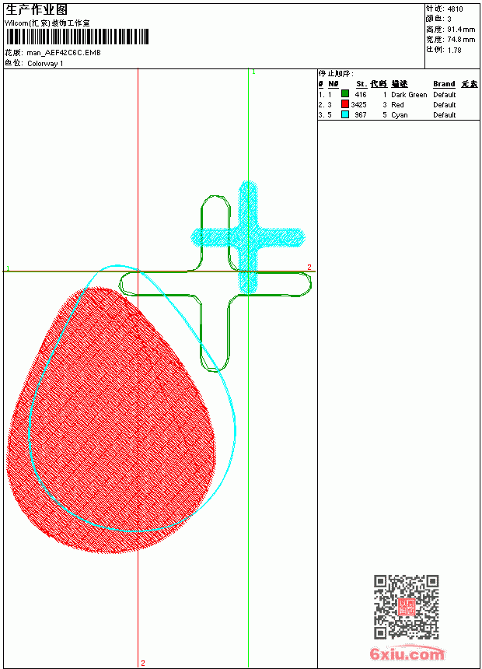The width and height of the screenshot is (482, 669).
Task: Click the Brand column header
Action: point(444,84)
